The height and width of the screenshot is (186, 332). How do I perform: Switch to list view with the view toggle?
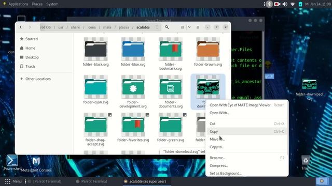point(182,27)
